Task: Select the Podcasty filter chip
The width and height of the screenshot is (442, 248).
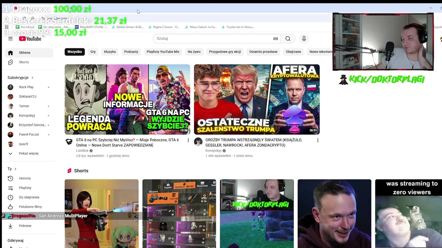Action: pyautogui.click(x=131, y=52)
